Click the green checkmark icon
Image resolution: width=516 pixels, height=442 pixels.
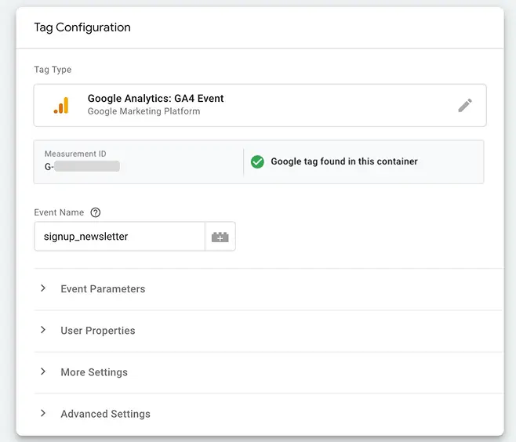(257, 161)
